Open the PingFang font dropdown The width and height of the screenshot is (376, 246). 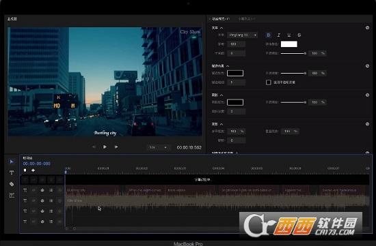(x=243, y=35)
